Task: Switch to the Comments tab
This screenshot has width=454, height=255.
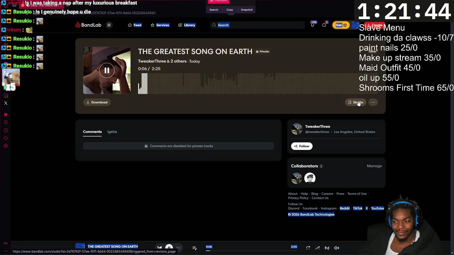Action: [x=92, y=132]
